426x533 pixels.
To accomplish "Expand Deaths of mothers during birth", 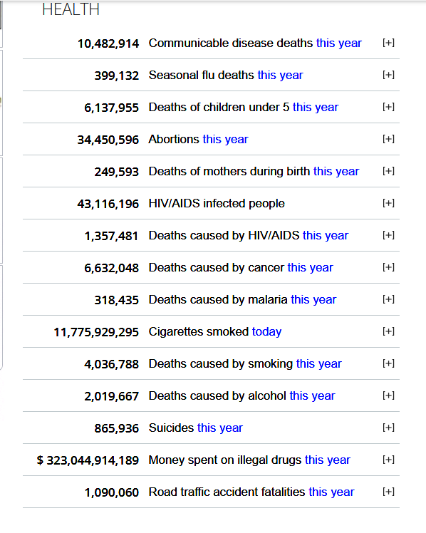I will coord(388,171).
